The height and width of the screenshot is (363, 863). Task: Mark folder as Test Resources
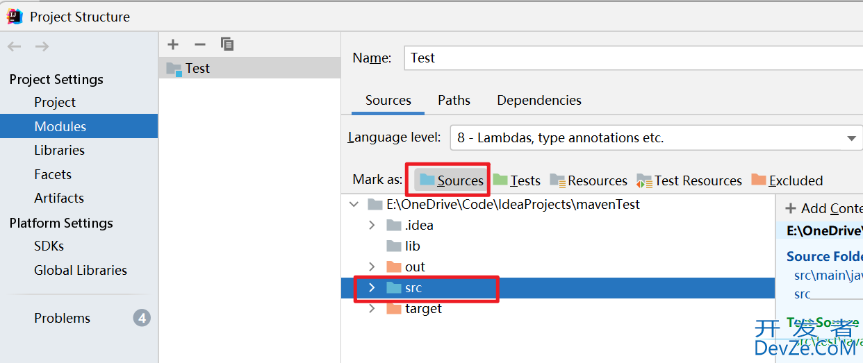(x=689, y=180)
